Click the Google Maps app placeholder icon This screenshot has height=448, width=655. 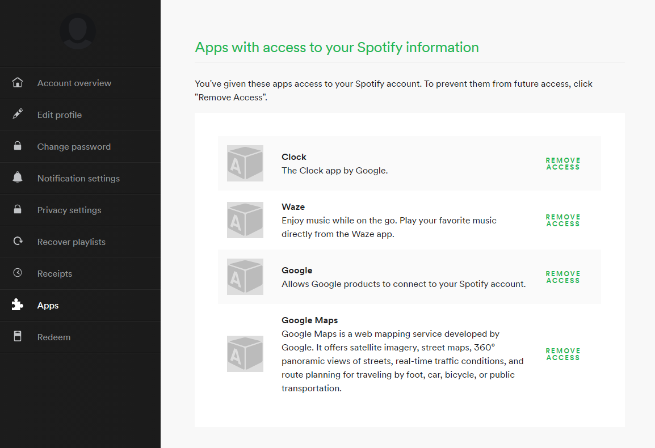(x=245, y=354)
